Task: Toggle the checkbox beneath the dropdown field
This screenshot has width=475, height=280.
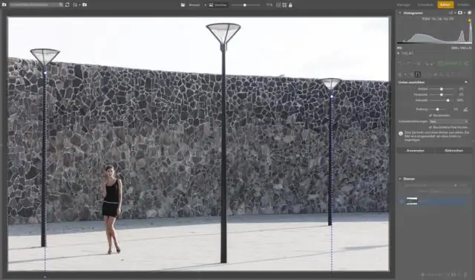Action: [430, 127]
